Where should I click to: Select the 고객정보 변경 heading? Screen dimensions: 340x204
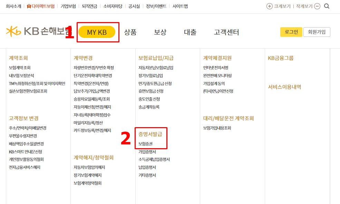(x=23, y=118)
